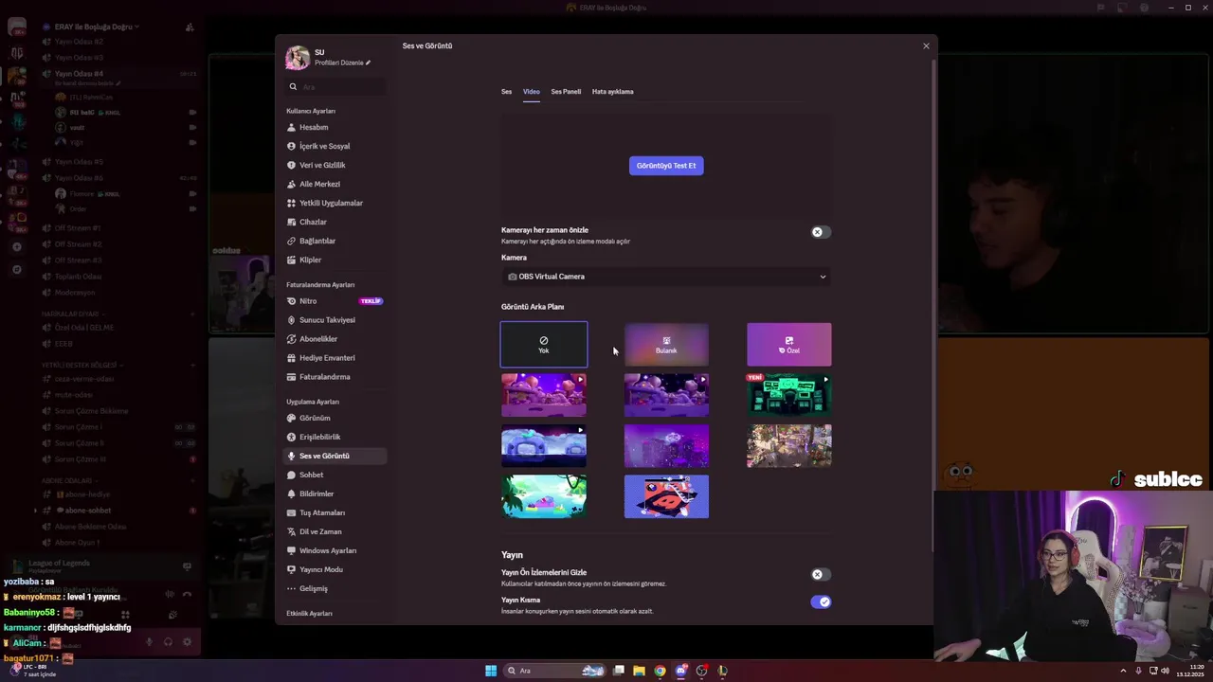Open Sunucu Takviyesi settings
Image resolution: width=1213 pixels, height=682 pixels.
click(x=335, y=320)
